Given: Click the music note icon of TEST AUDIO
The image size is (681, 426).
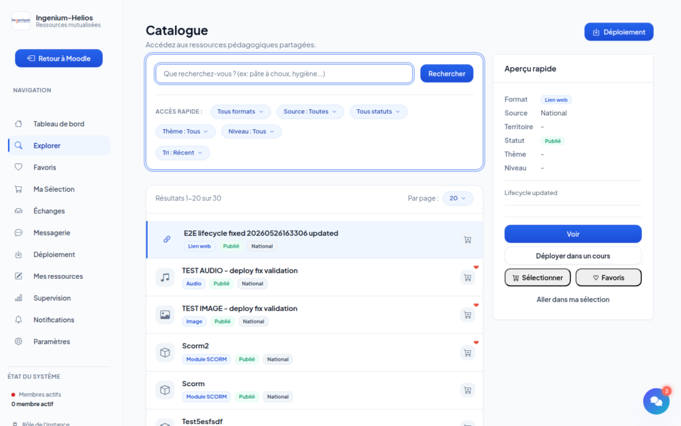Looking at the screenshot, I should point(165,278).
